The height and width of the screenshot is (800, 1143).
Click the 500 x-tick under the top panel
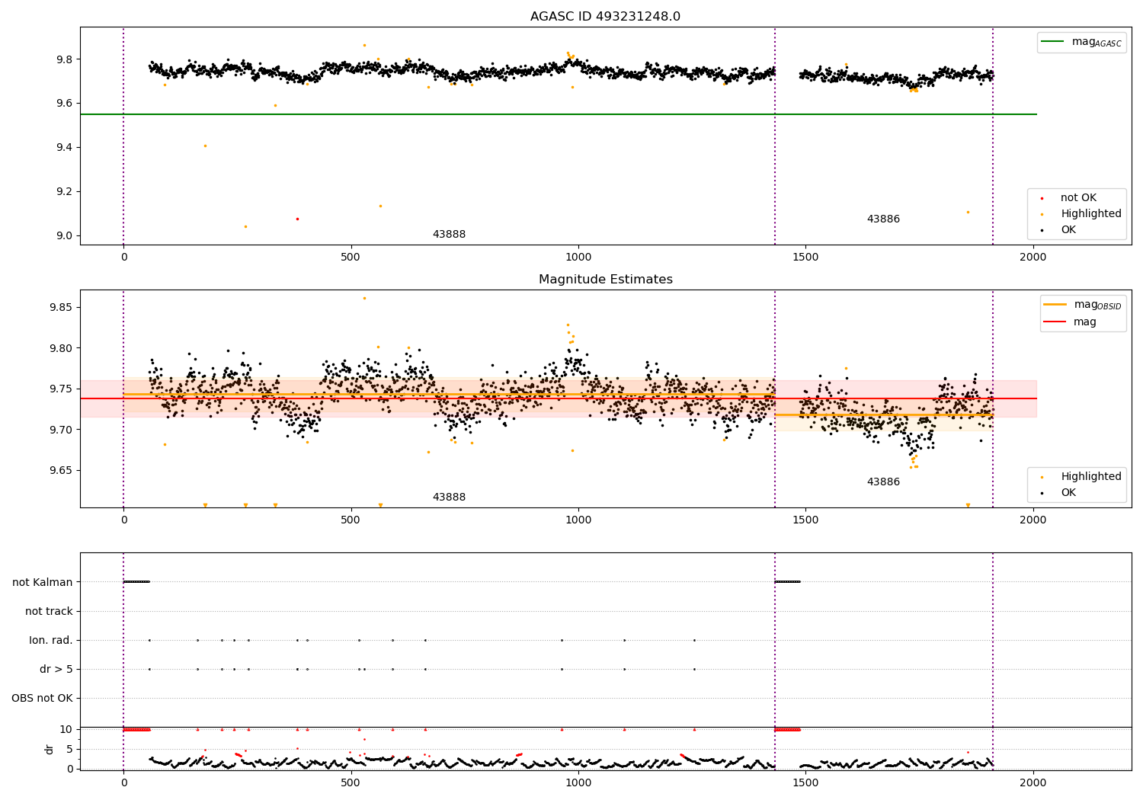pyautogui.click(x=351, y=257)
